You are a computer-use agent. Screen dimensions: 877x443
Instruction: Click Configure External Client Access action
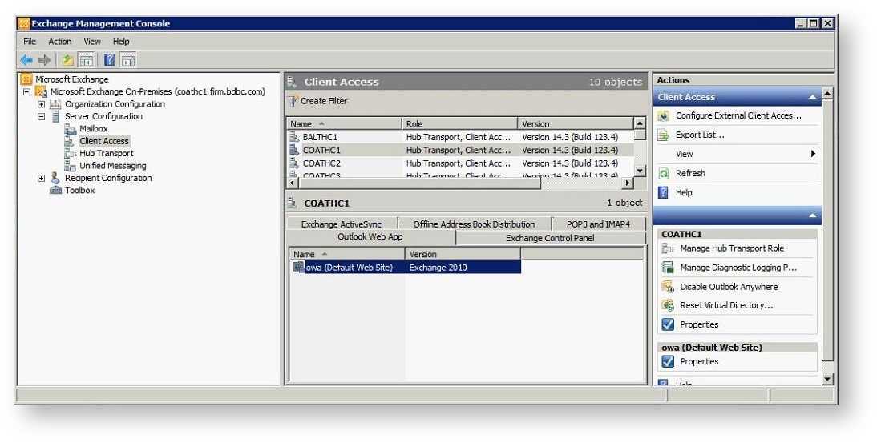738,115
